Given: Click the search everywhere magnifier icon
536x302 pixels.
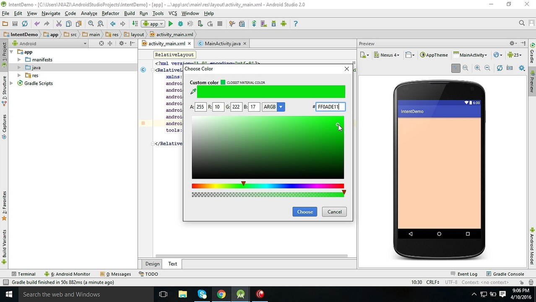Looking at the screenshot, I should click(522, 23).
